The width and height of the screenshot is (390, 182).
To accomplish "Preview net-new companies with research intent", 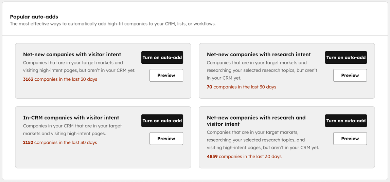I will [x=350, y=75].
